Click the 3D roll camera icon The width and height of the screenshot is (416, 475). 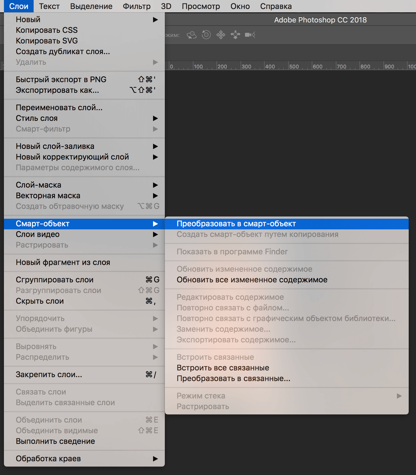tap(206, 35)
